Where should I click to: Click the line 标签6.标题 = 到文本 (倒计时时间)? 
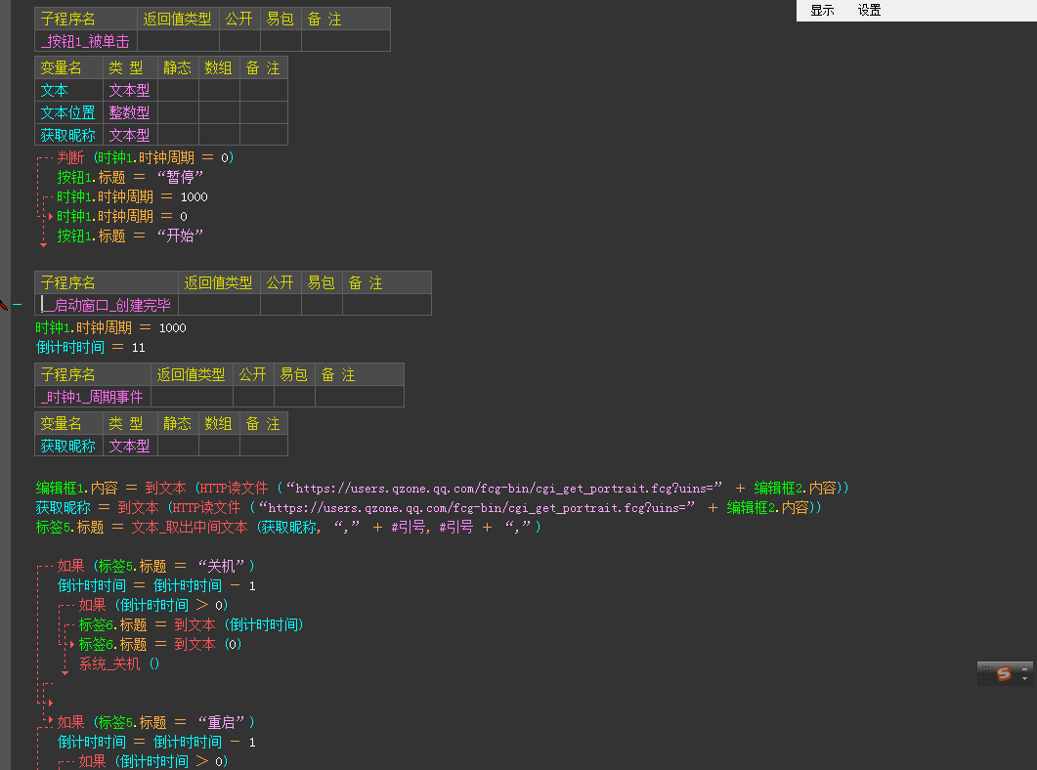[192, 624]
